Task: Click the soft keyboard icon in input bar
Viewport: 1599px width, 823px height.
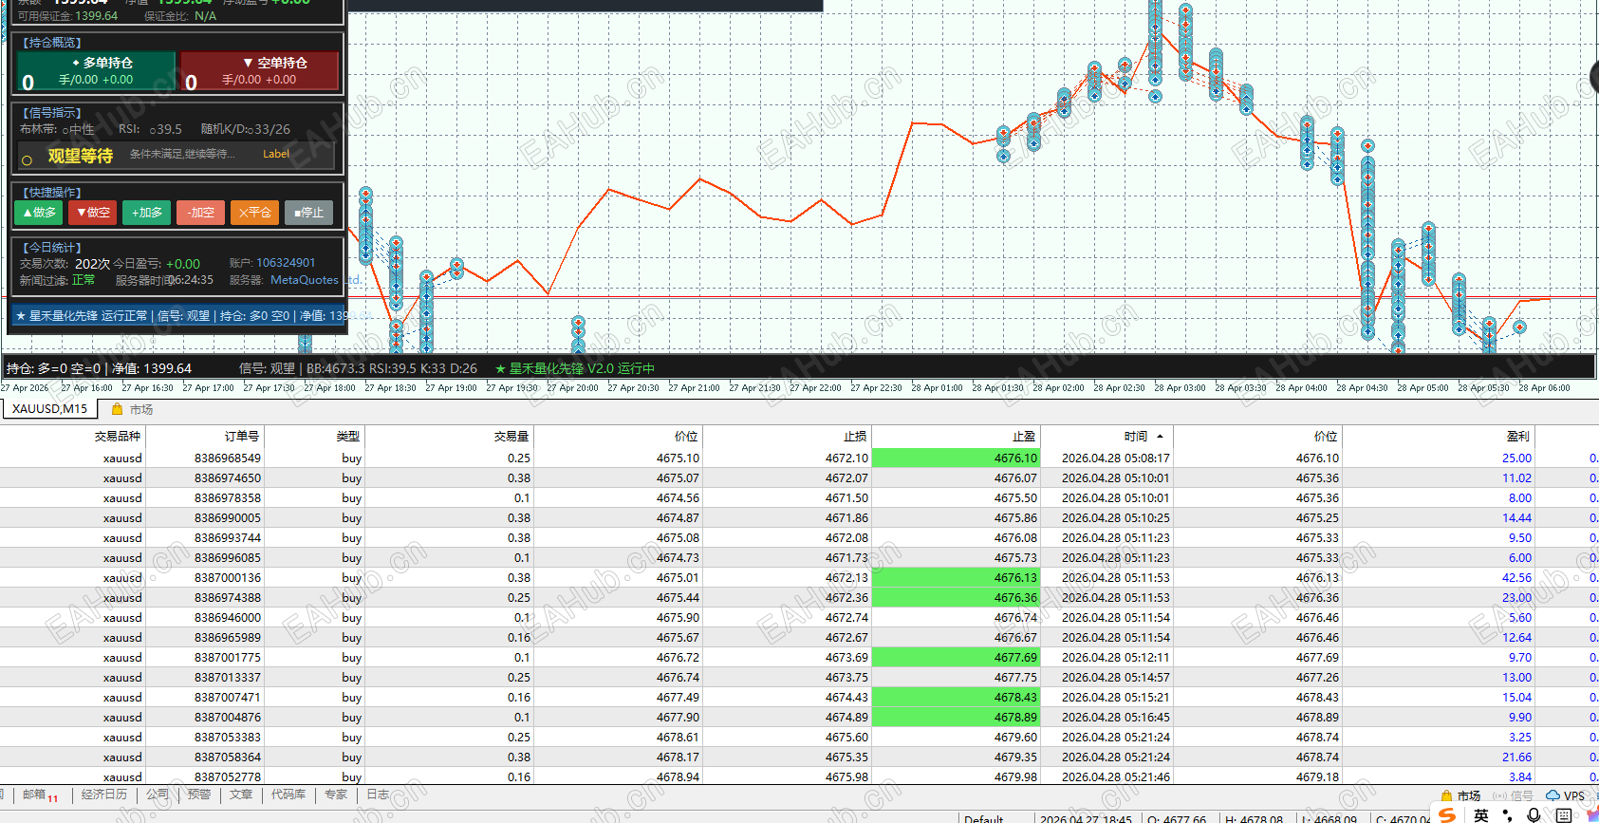Action: click(x=1563, y=815)
